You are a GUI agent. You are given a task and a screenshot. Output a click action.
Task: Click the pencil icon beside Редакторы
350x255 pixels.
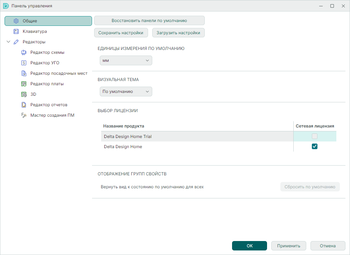click(x=16, y=42)
